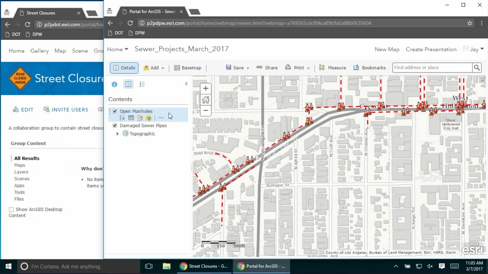This screenshot has width=488, height=274.
Task: Click the Details button
Action: pos(124,68)
